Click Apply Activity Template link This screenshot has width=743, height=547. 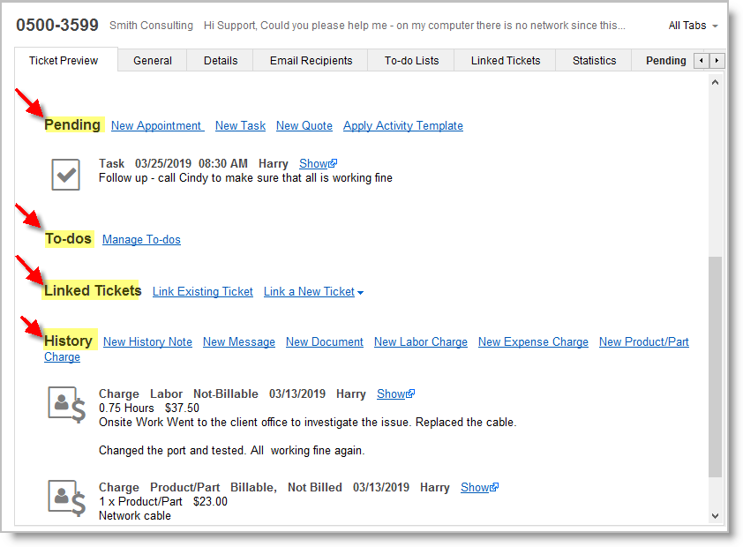tap(402, 125)
